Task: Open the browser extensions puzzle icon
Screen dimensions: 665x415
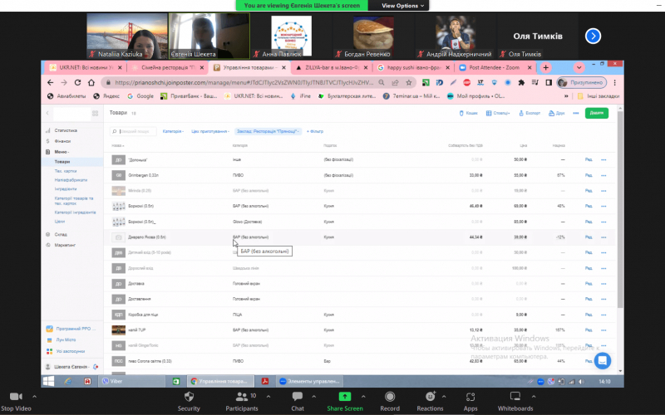Action: point(521,82)
